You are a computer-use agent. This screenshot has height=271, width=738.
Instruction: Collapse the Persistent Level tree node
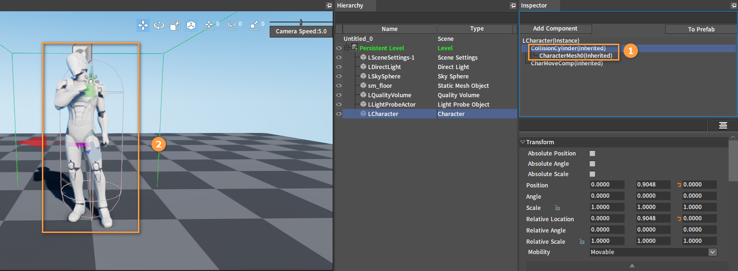(347, 48)
